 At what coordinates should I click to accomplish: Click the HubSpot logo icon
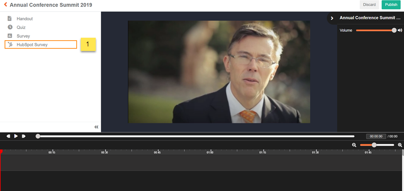(10, 44)
